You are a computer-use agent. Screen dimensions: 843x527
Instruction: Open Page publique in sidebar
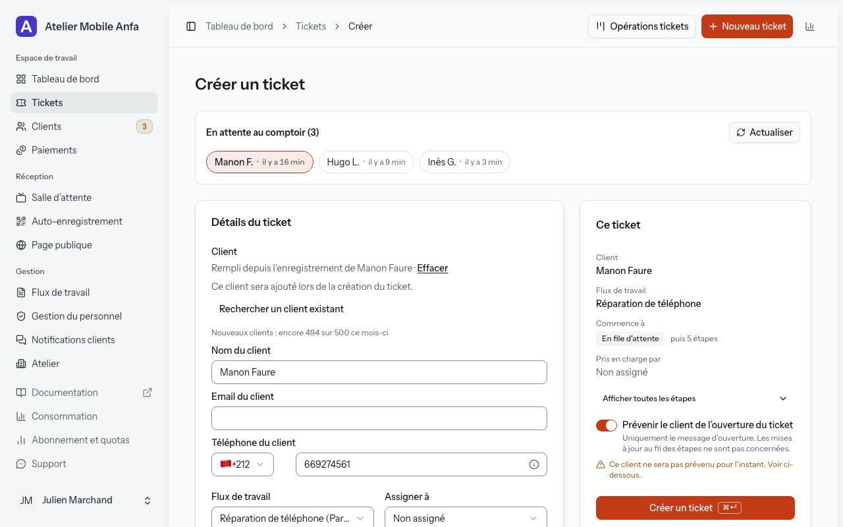tap(84, 245)
